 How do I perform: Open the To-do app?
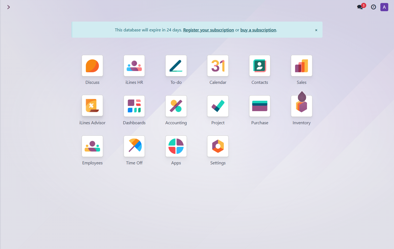[176, 66]
